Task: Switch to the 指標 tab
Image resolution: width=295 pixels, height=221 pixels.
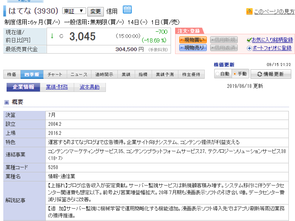Action: [143, 74]
